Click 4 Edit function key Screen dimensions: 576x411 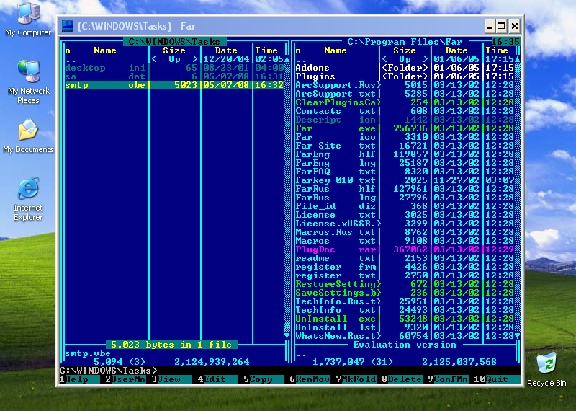217,379
